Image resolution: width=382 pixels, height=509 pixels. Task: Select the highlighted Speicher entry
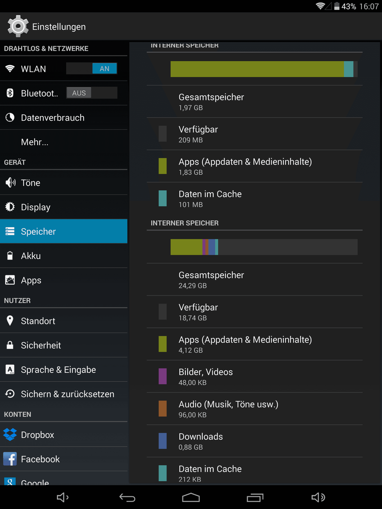64,231
